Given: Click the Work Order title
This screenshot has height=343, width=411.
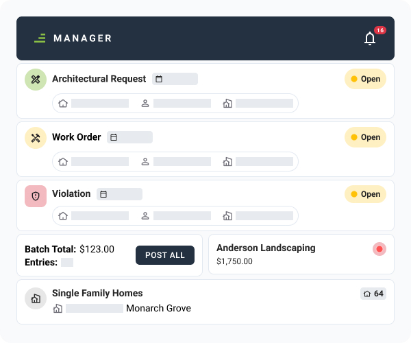Looking at the screenshot, I should [77, 137].
